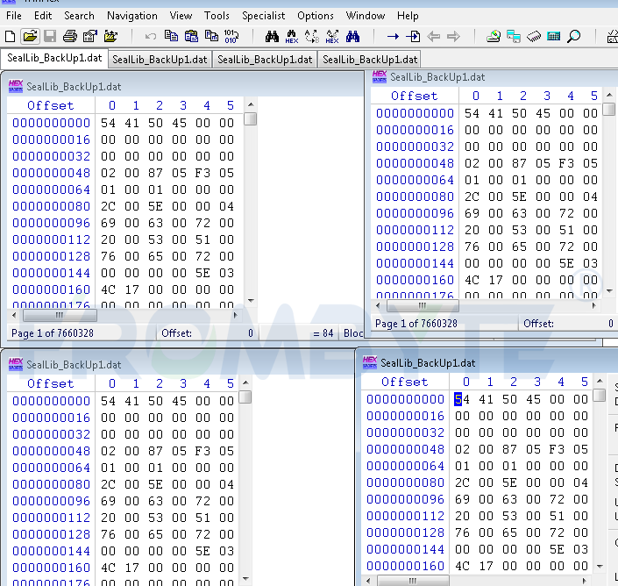Click the HEX icon of lower-right window
The width and height of the screenshot is (618, 586).
370,362
